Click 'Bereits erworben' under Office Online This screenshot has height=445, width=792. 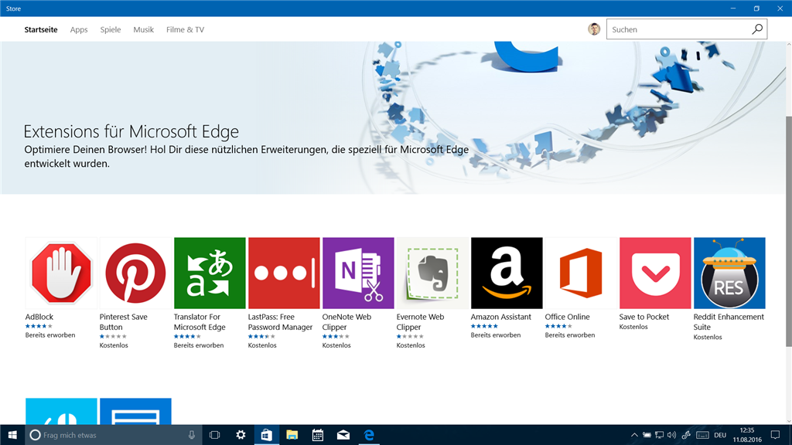click(570, 335)
